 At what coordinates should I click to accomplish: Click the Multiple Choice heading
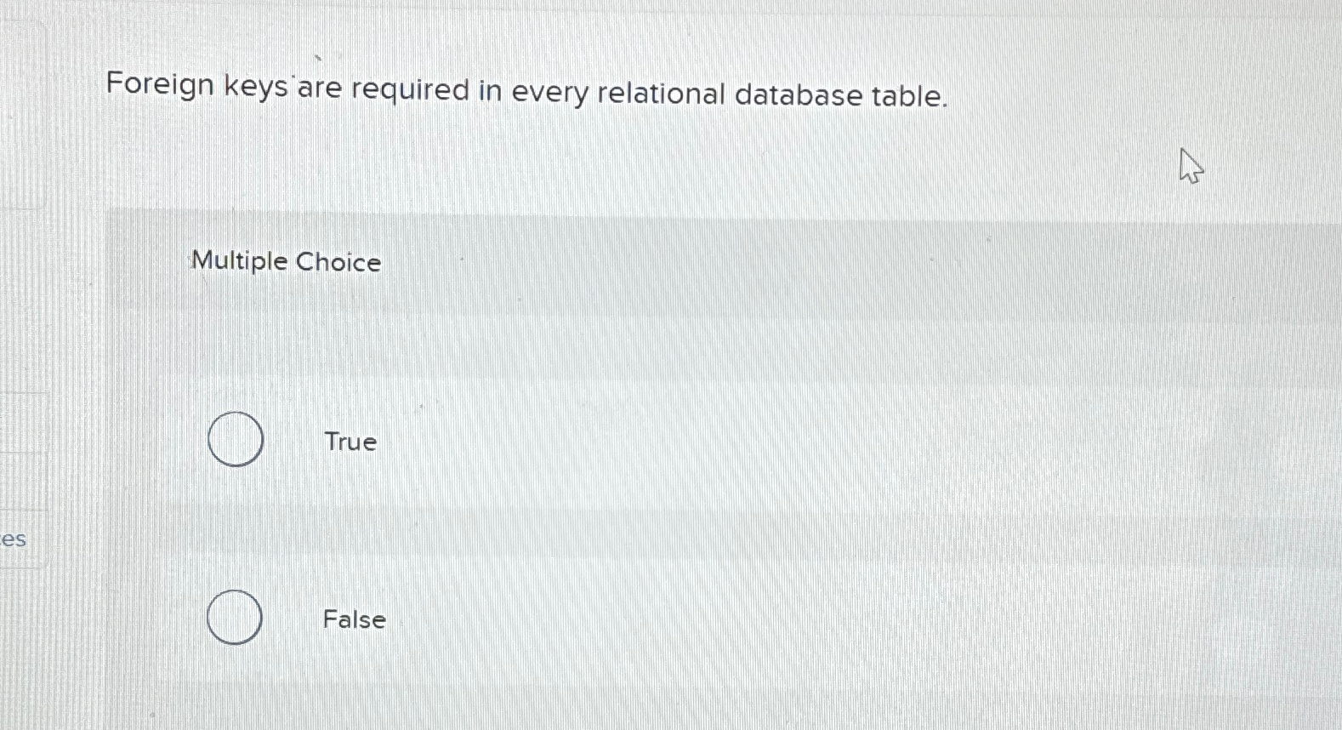pos(285,261)
